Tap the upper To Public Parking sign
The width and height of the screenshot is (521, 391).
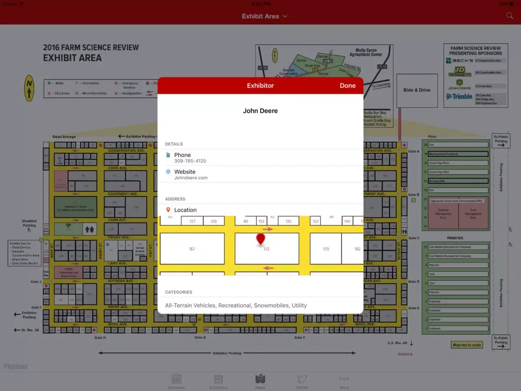[501, 140]
